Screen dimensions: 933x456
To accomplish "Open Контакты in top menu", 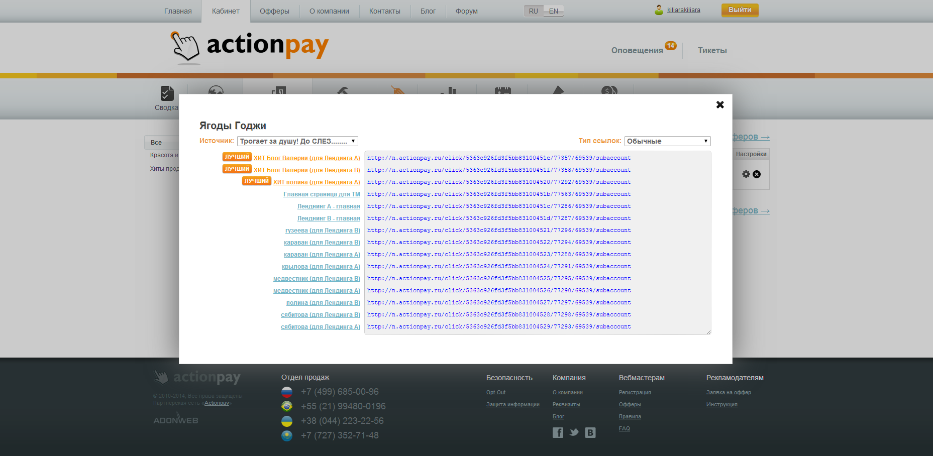I will click(x=385, y=11).
